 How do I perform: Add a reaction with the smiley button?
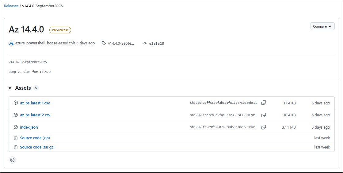coord(12,160)
